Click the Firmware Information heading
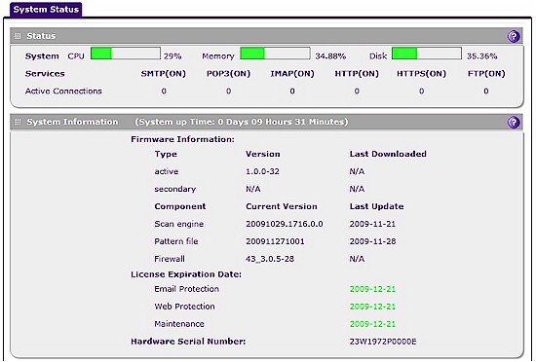 (182, 139)
